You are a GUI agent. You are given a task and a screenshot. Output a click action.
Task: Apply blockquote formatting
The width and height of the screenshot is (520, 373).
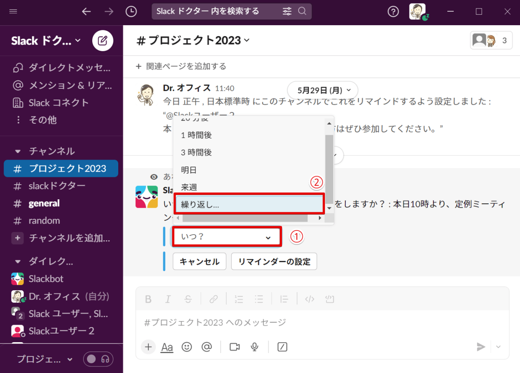point(284,300)
